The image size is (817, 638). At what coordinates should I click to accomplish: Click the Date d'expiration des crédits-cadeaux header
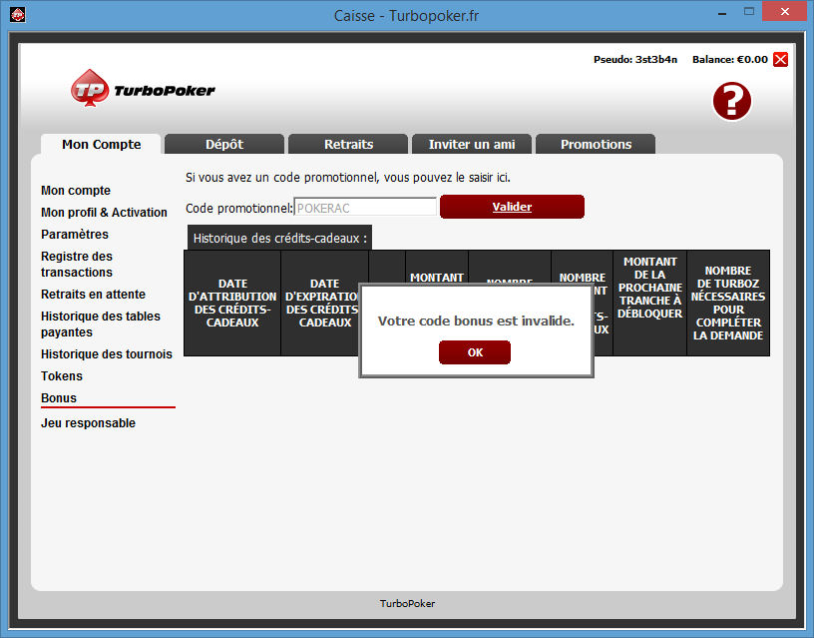click(x=322, y=304)
